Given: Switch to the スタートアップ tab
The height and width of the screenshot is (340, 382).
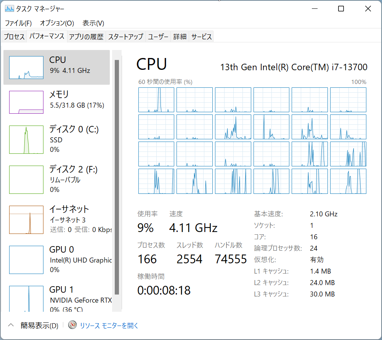Looking at the screenshot, I should (126, 37).
